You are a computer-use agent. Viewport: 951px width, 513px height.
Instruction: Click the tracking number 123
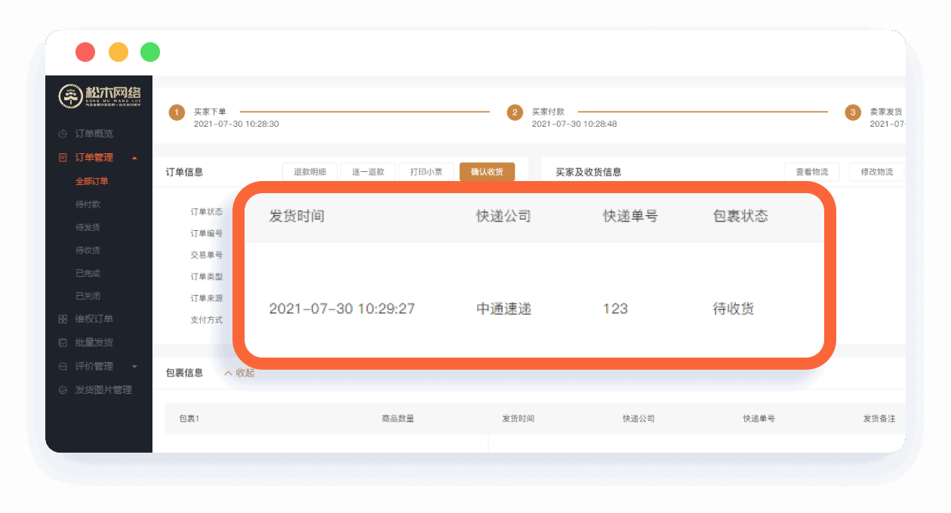pos(615,309)
